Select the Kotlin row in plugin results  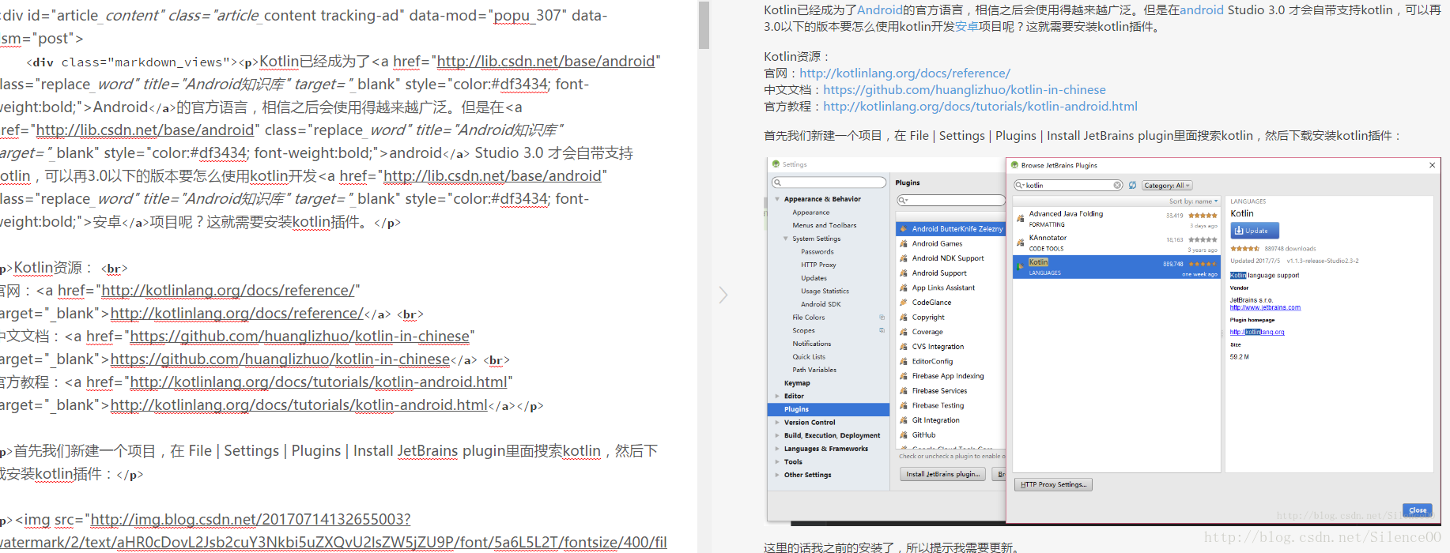coord(1117,267)
